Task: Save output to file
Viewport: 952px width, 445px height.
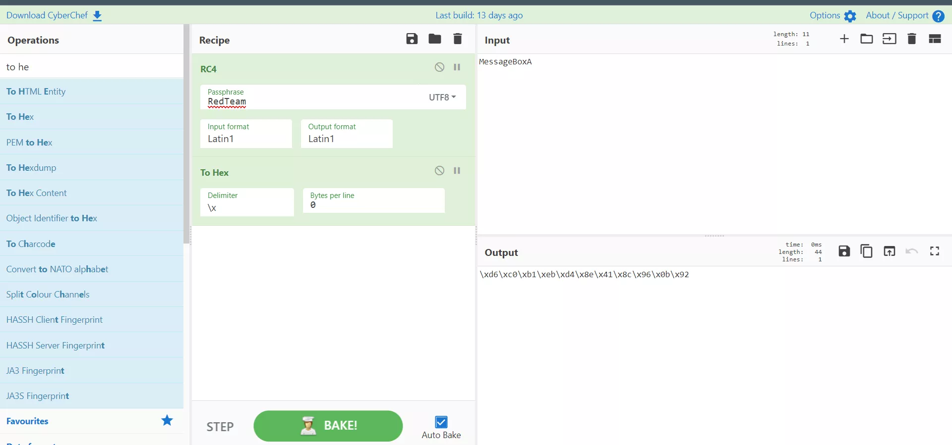Action: 844,251
